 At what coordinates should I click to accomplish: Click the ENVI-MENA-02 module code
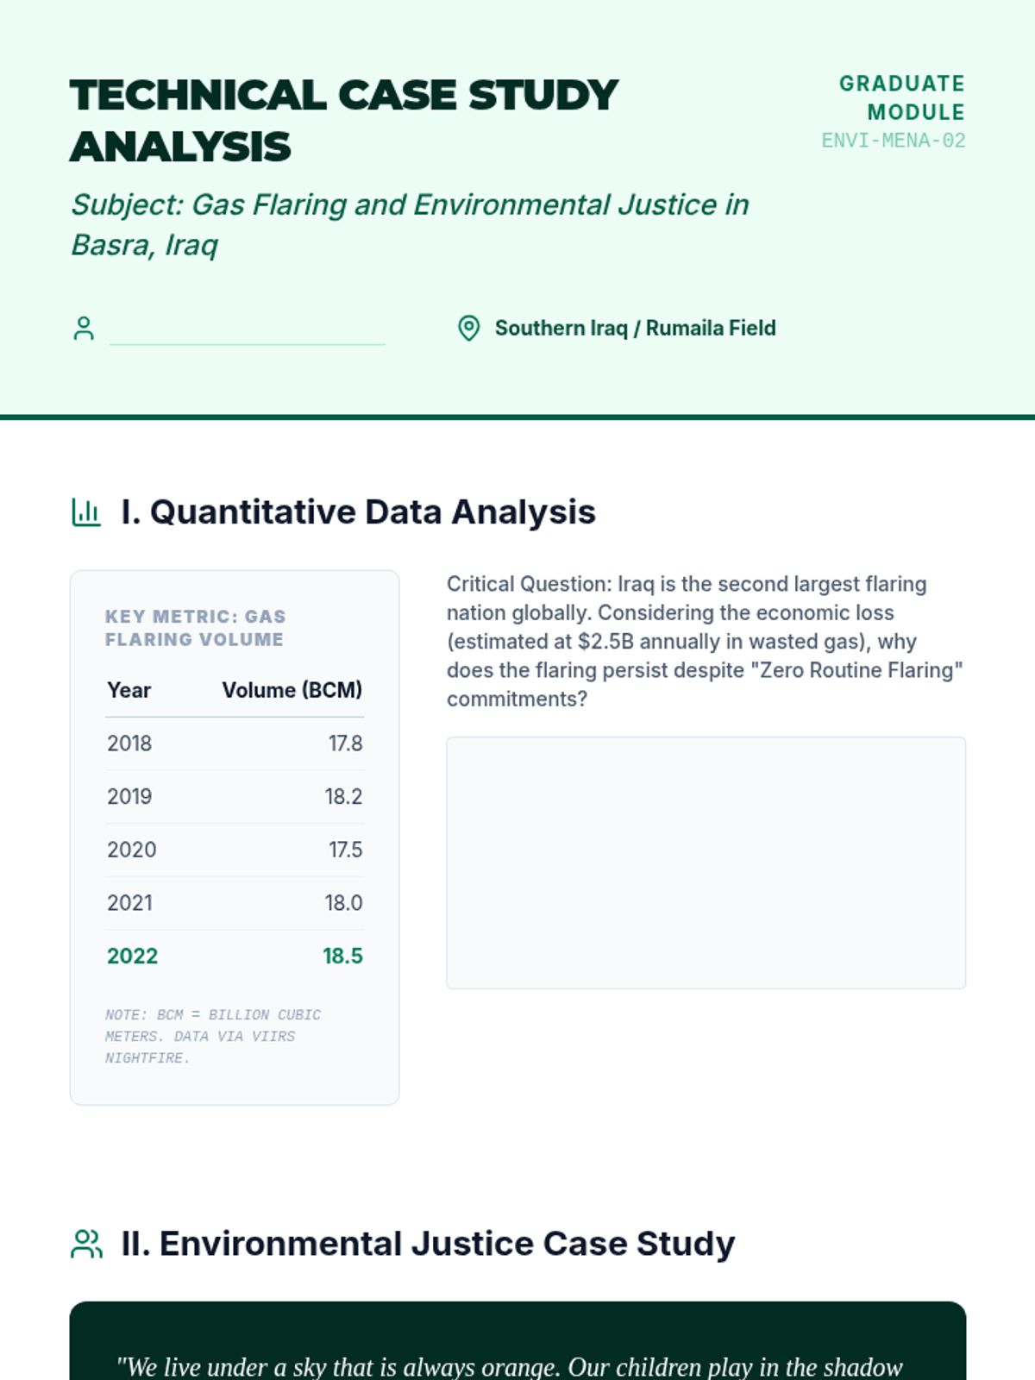(893, 141)
